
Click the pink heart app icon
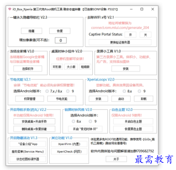[10, 9]
